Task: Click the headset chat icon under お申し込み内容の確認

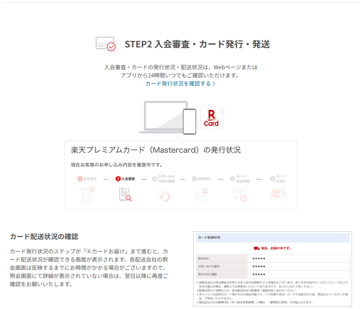Action: 163,195
